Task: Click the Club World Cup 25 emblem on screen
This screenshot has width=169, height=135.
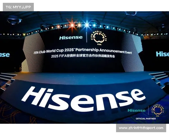Action: 99,38
